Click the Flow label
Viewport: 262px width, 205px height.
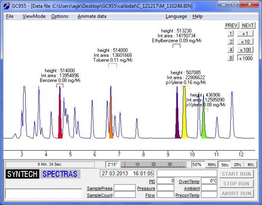(150, 195)
